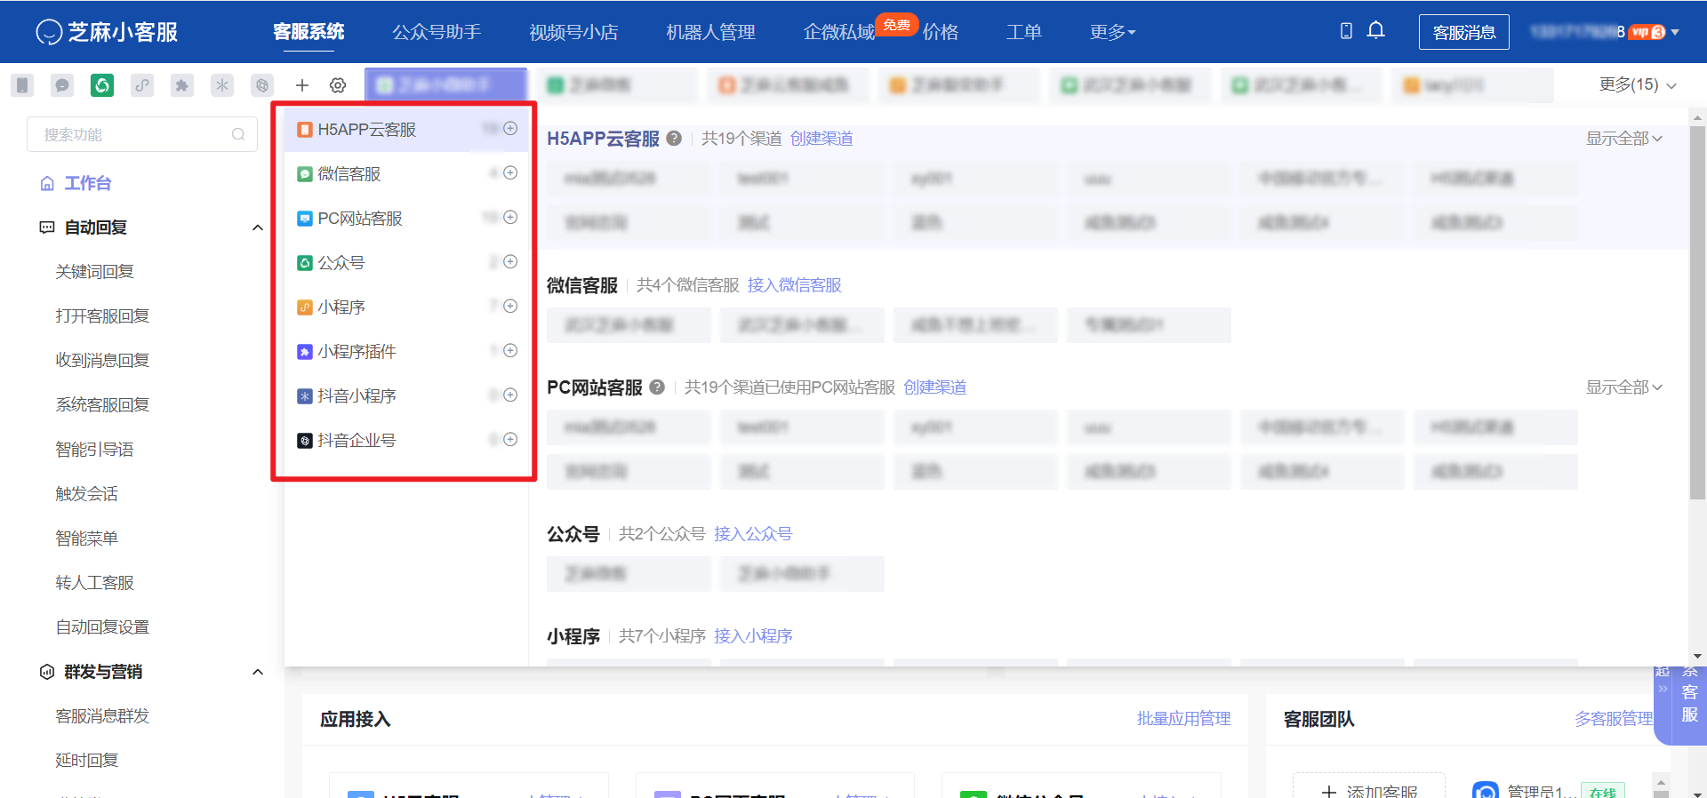Open 关键词回复 in the sidebar

[x=94, y=272]
